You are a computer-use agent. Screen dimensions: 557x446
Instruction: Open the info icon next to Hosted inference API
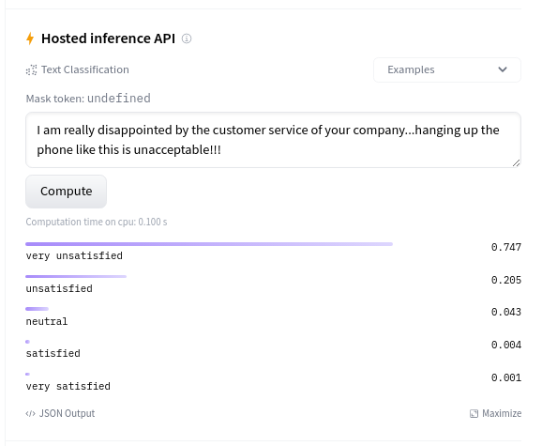[187, 38]
